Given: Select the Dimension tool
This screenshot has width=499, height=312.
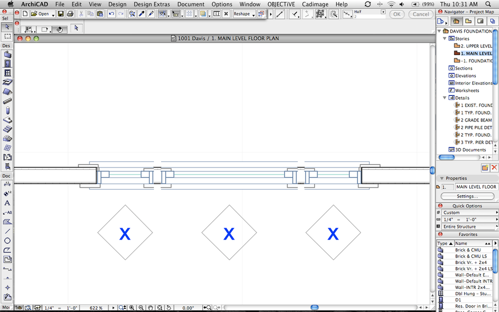Looking at the screenshot, I should 7,184.
